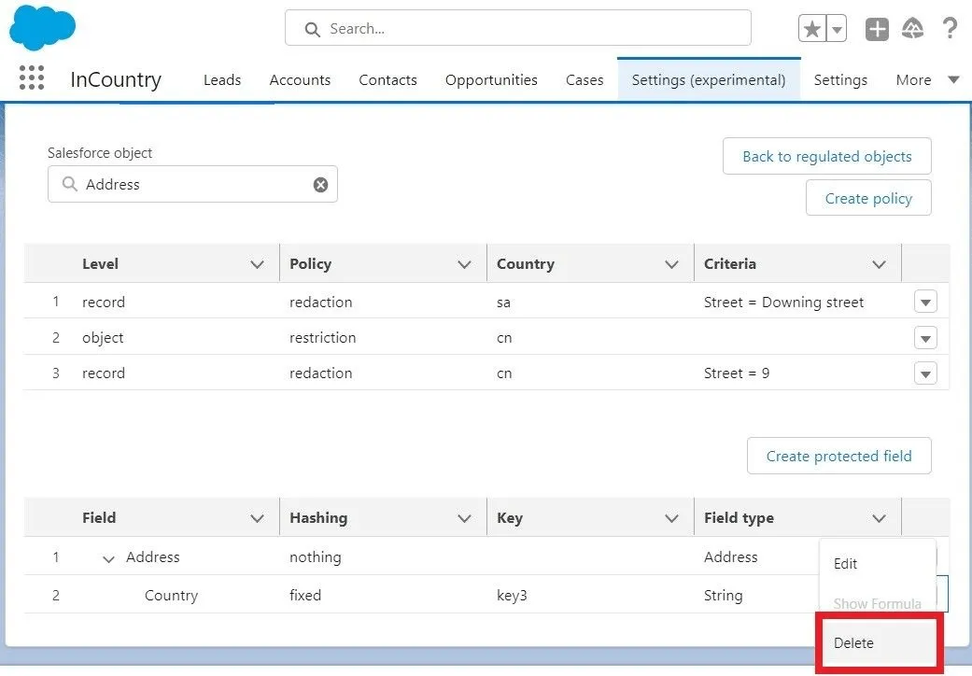Open row actions for Street = 9 policy

tap(924, 373)
